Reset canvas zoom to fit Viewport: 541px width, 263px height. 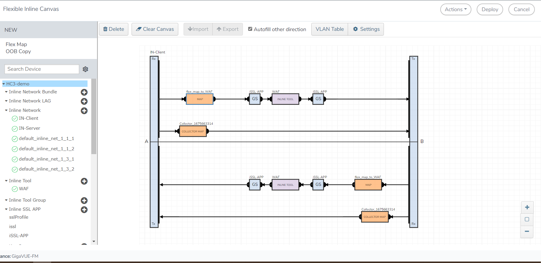527,219
